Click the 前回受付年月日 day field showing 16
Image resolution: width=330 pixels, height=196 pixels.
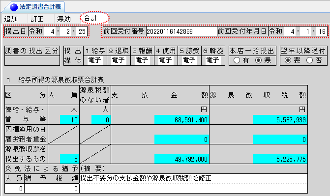pos(321,31)
